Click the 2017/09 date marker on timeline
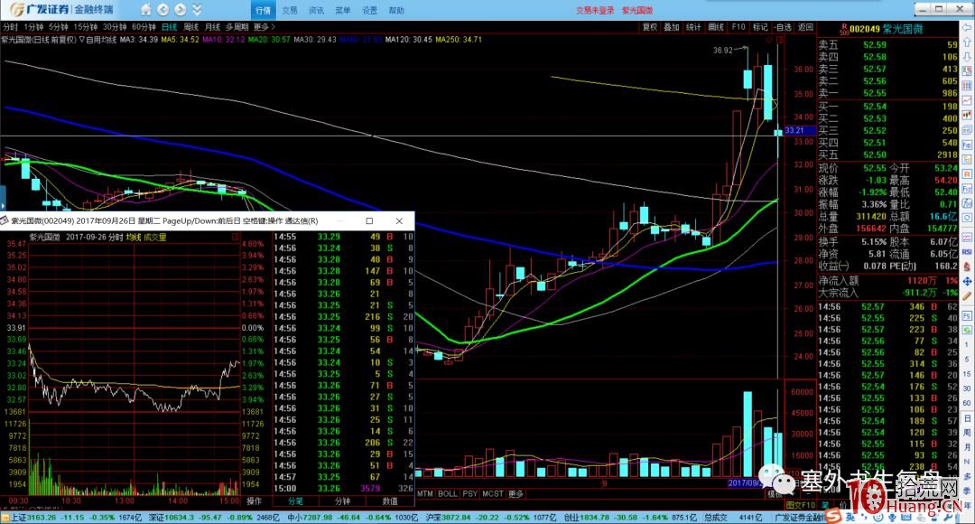The image size is (975, 524). [x=745, y=483]
